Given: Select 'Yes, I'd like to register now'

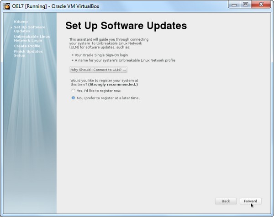Looking at the screenshot, I should click(x=74, y=91).
